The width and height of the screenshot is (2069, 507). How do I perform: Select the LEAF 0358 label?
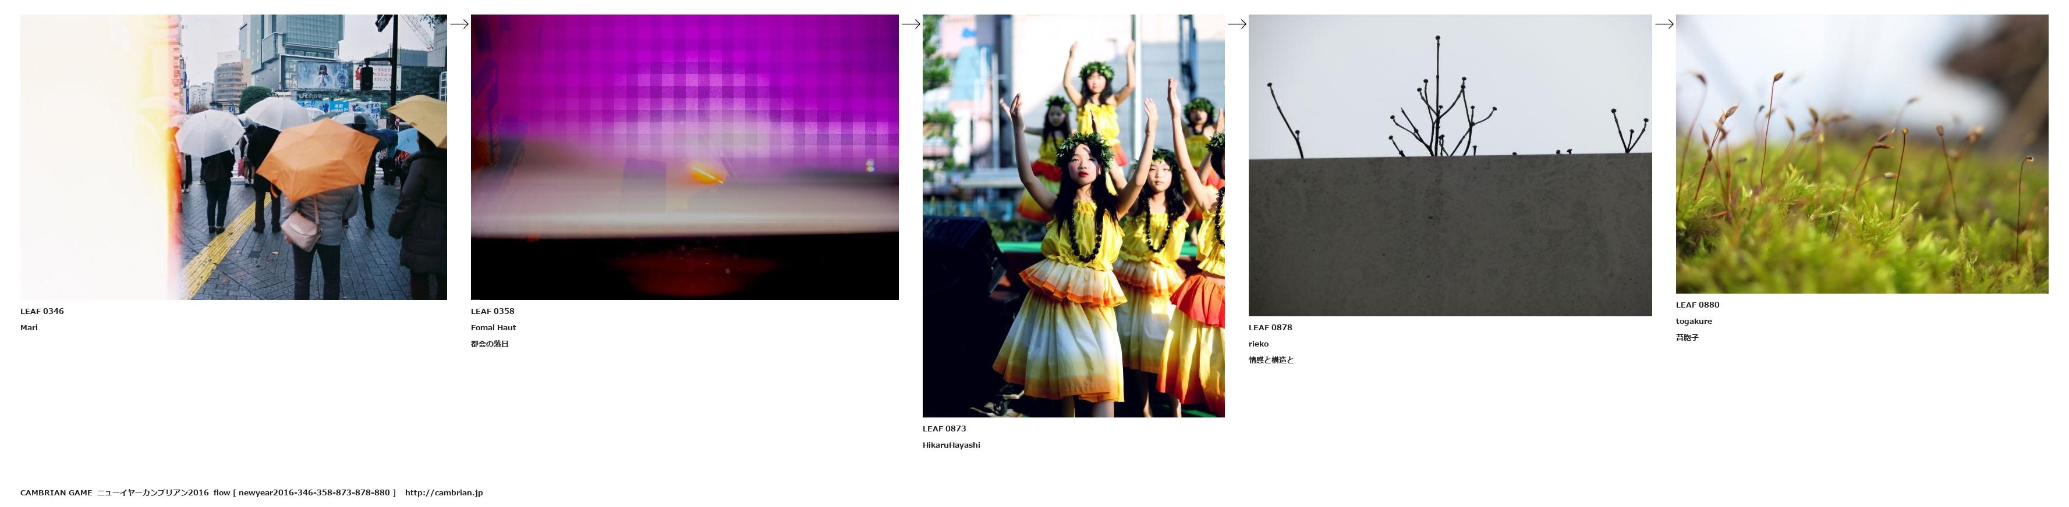[493, 311]
